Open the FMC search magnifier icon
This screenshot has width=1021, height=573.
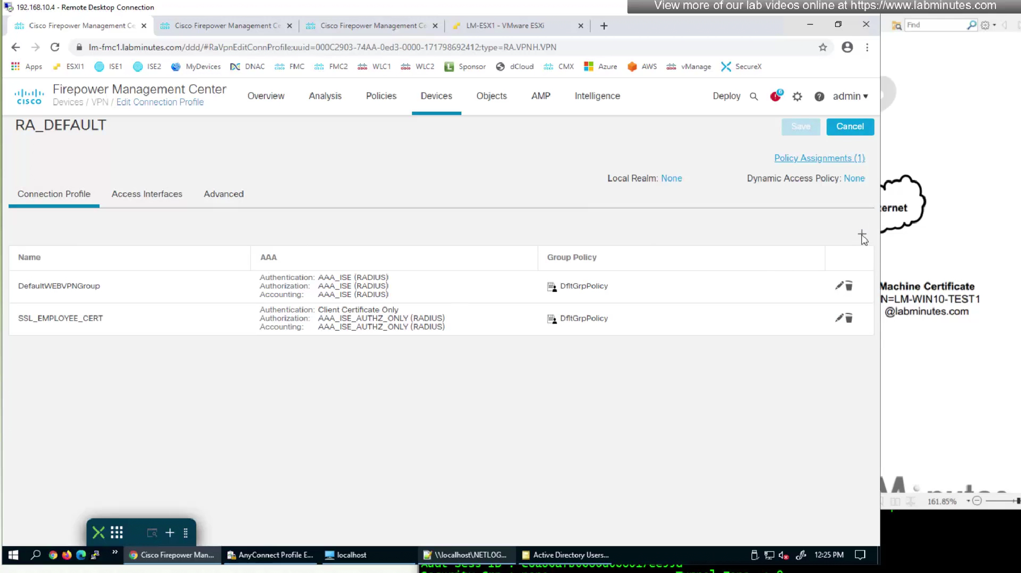click(753, 96)
